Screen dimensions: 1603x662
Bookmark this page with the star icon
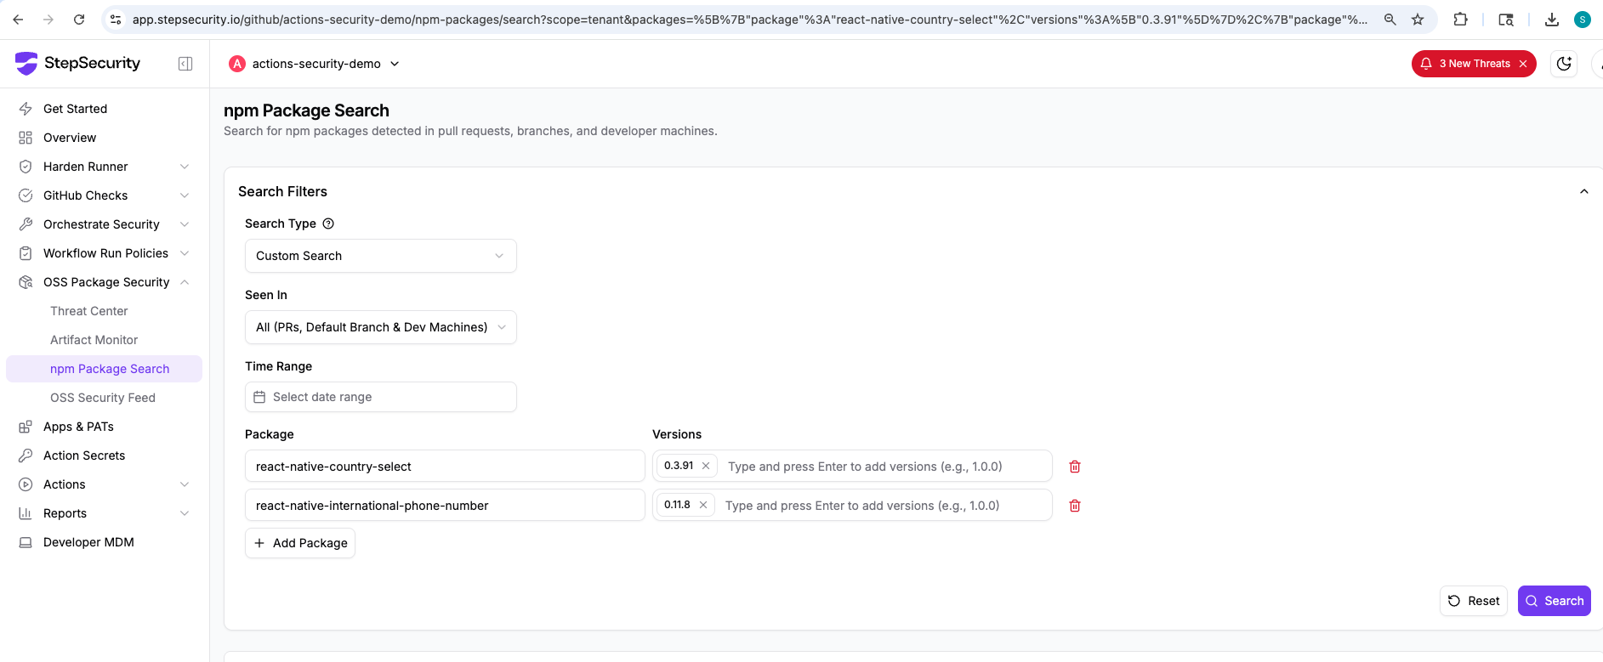[x=1418, y=19]
